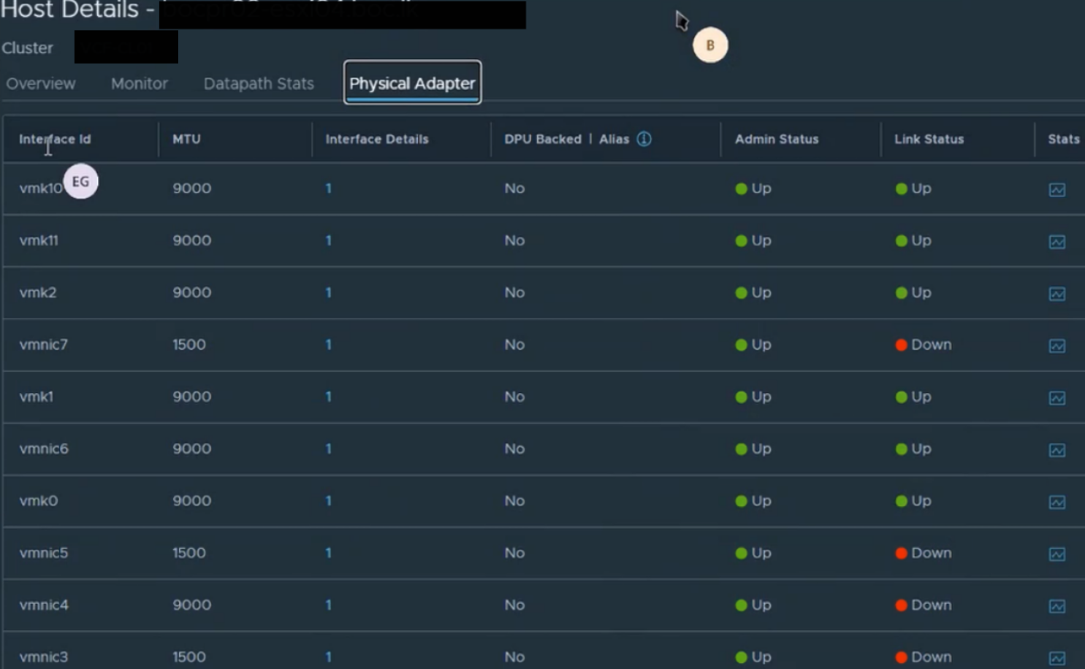1085x669 pixels.
Task: View stats chart for vmnic5
Action: click(1057, 554)
